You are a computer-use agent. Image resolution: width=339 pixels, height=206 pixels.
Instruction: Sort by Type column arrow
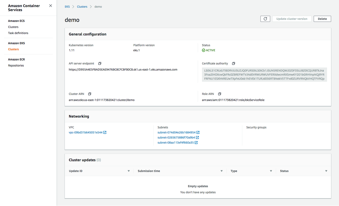(271, 171)
